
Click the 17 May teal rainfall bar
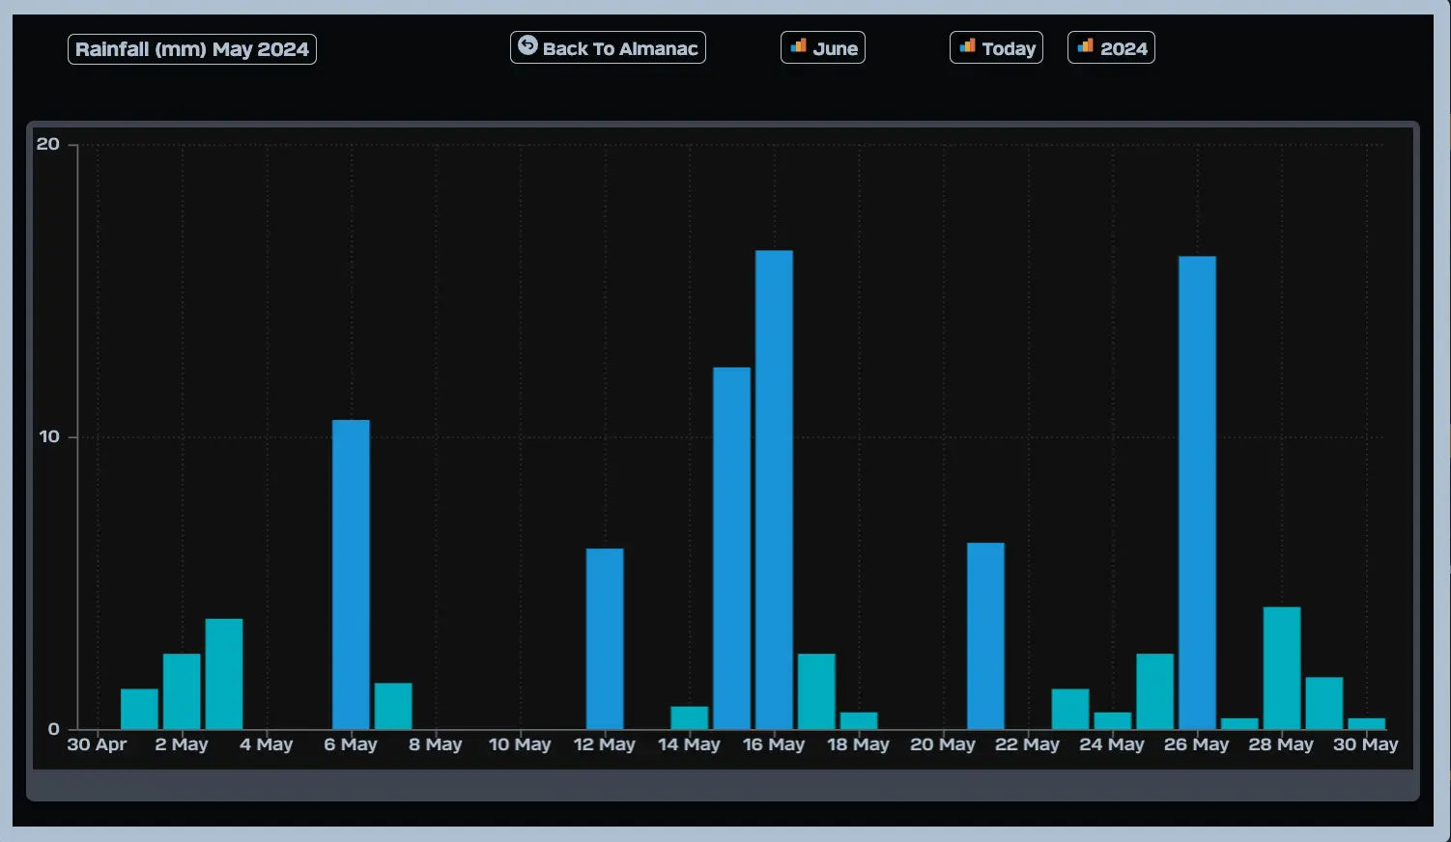point(816,691)
